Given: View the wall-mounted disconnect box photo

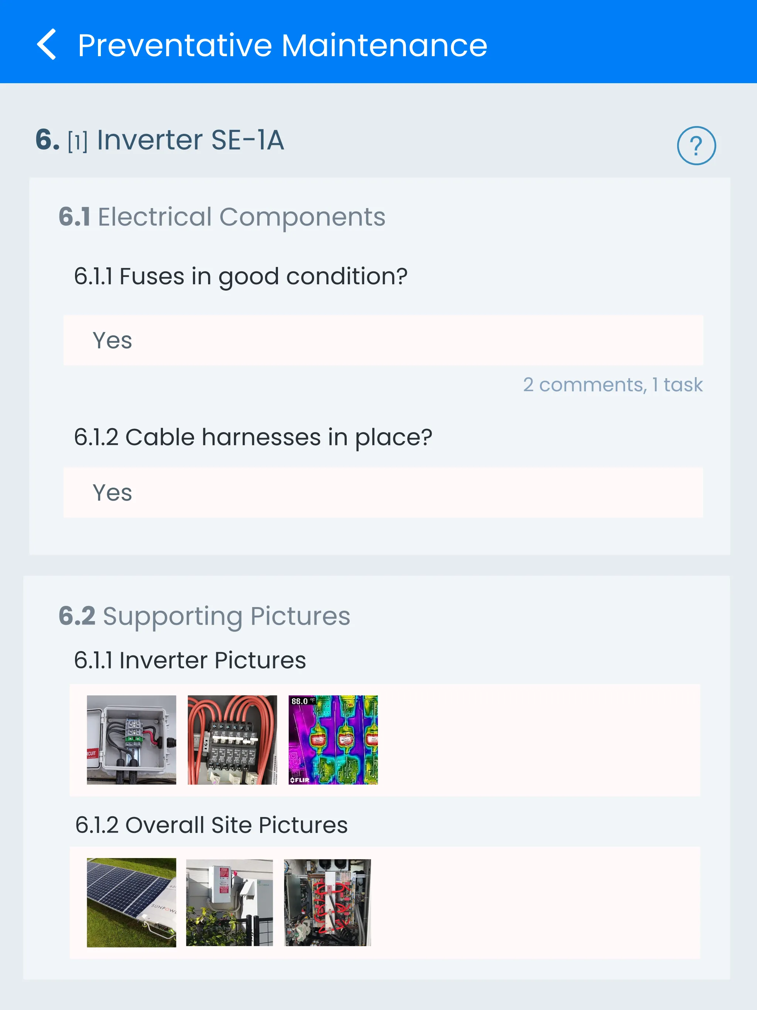Looking at the screenshot, I should click(x=229, y=902).
